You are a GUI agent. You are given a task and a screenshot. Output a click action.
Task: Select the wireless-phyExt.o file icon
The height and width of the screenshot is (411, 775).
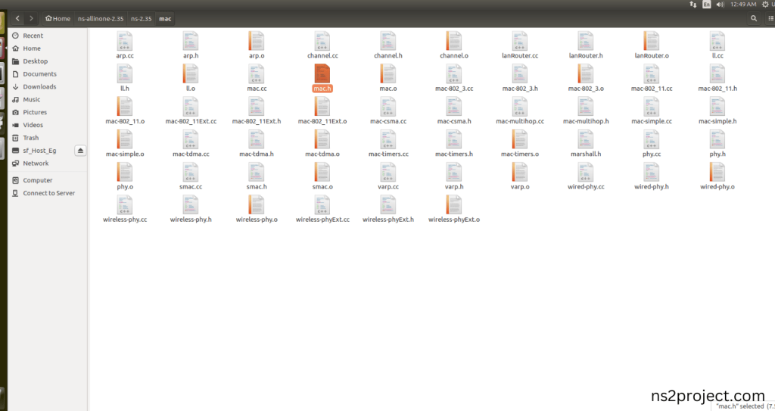click(454, 205)
